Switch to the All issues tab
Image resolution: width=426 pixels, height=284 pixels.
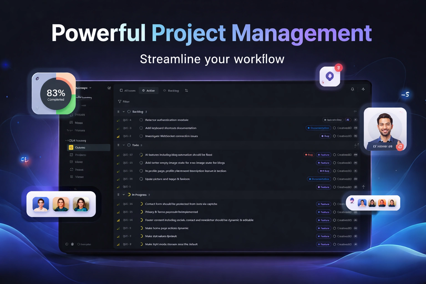coord(128,91)
